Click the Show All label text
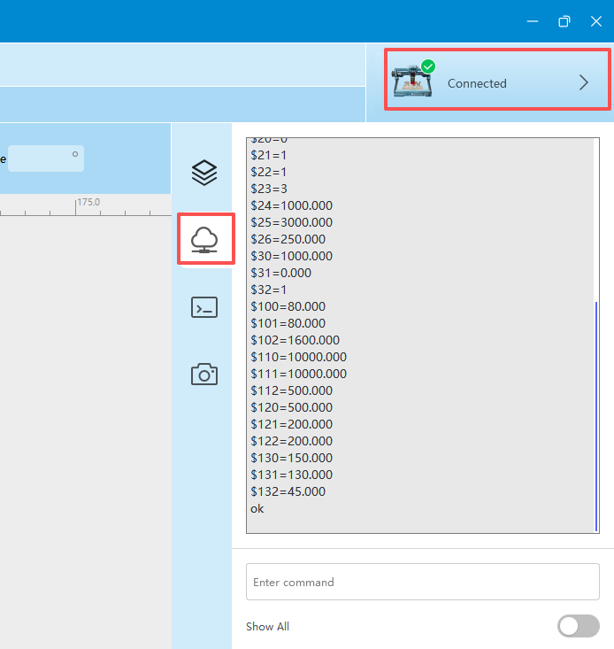The height and width of the screenshot is (649, 614). [x=267, y=626]
